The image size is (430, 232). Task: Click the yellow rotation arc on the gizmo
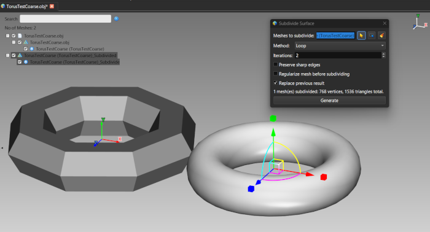pos(293,154)
